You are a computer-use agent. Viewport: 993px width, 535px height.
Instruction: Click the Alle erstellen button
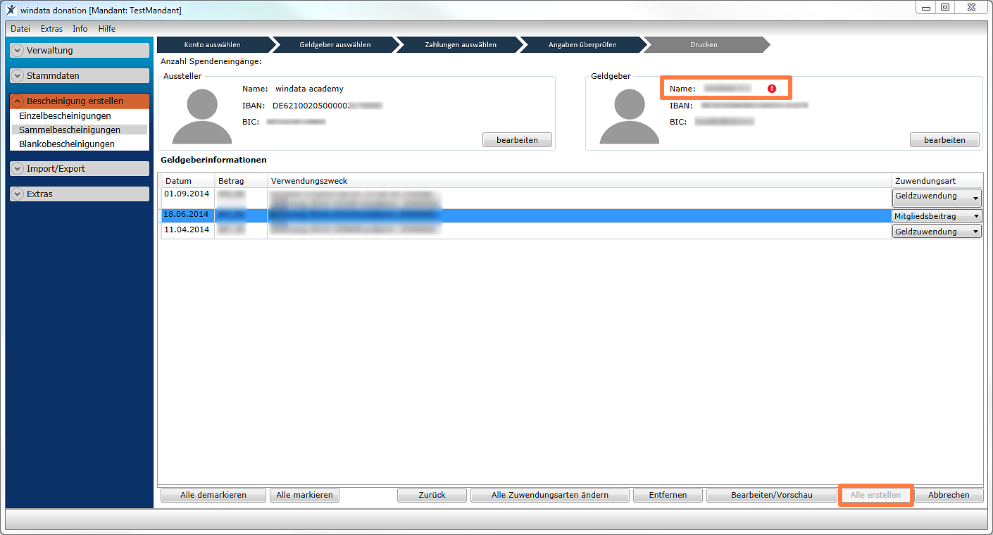click(875, 496)
